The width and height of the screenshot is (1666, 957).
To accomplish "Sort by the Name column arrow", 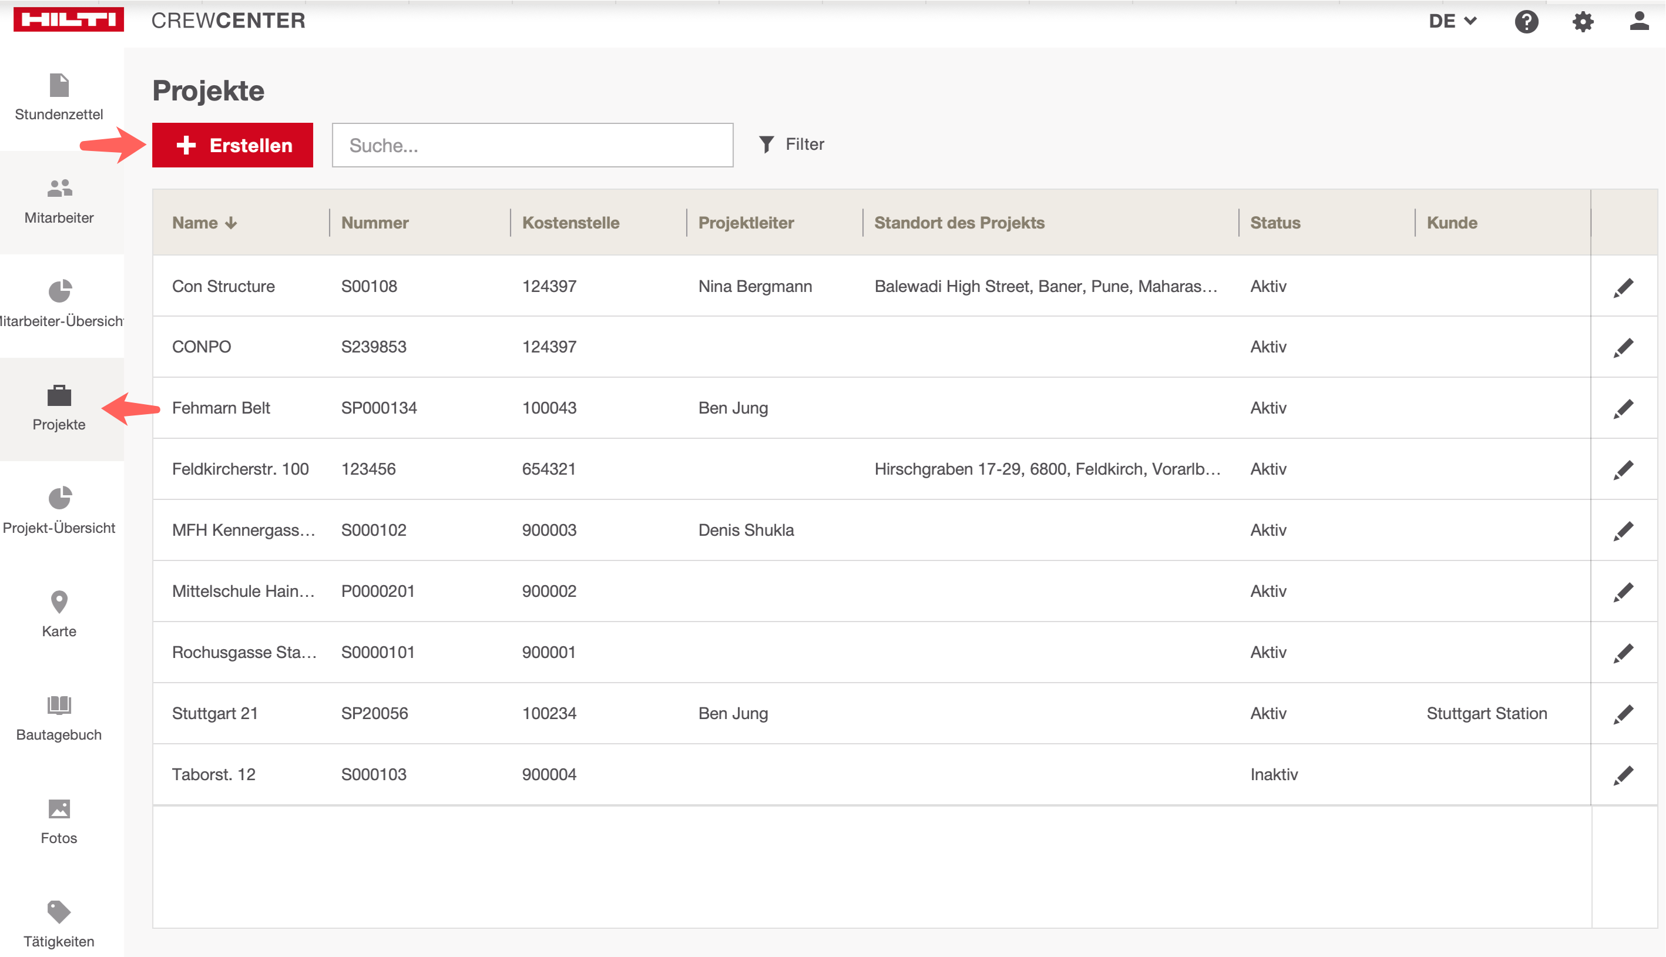I will click(x=231, y=223).
